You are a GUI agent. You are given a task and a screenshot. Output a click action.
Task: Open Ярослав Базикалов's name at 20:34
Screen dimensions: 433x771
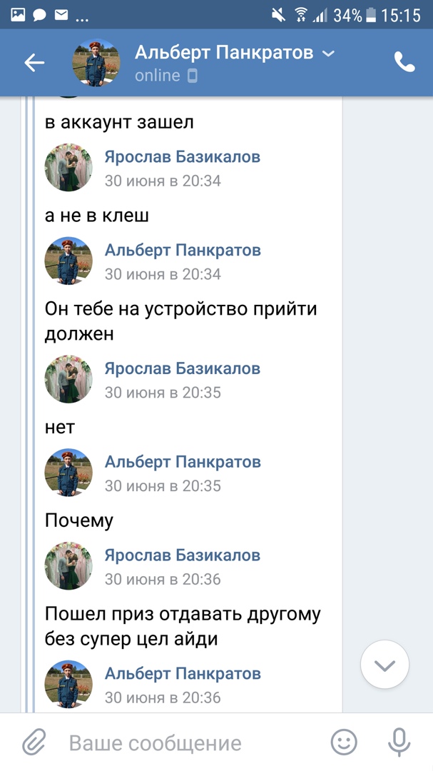(x=182, y=157)
